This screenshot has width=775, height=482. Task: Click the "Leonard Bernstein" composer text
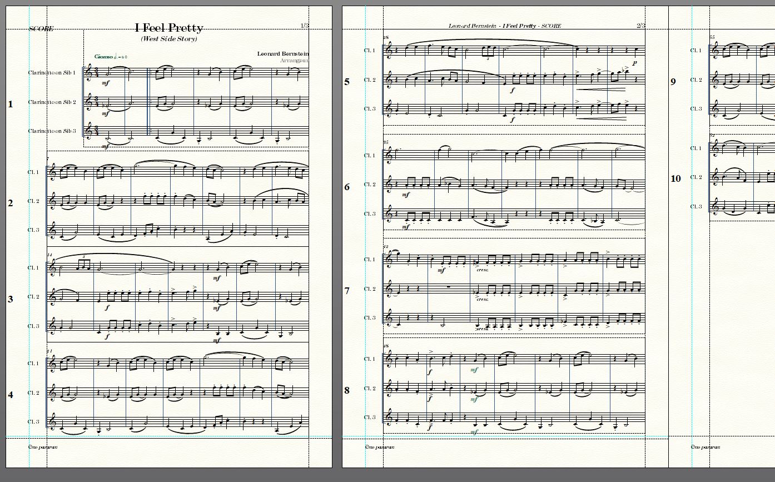283,53
